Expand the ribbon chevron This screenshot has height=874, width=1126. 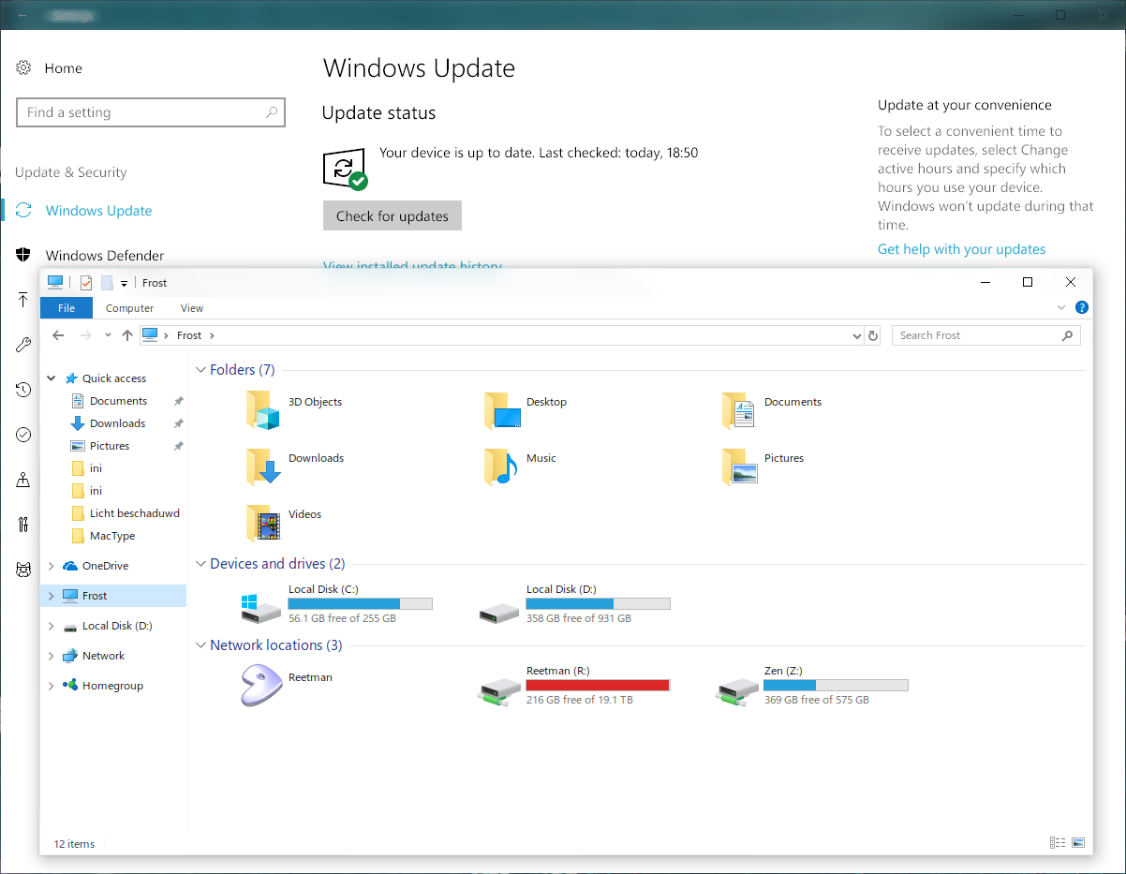(1061, 307)
